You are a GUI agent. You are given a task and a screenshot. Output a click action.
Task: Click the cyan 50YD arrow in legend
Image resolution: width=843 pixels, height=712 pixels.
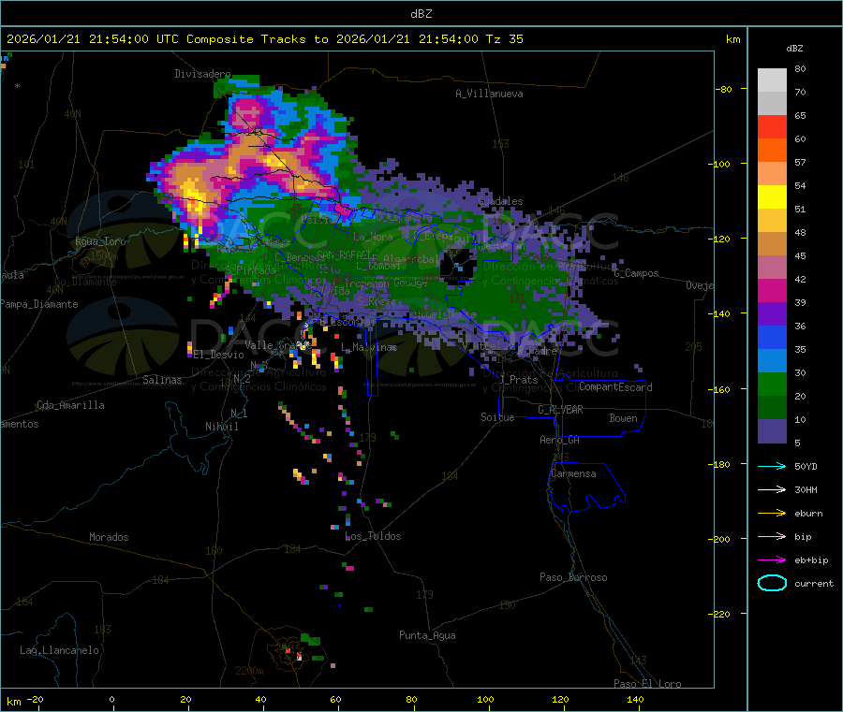[x=772, y=466]
